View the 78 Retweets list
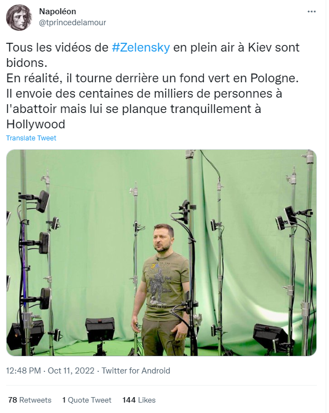Screen dimensions: 329x413 [30, 400]
